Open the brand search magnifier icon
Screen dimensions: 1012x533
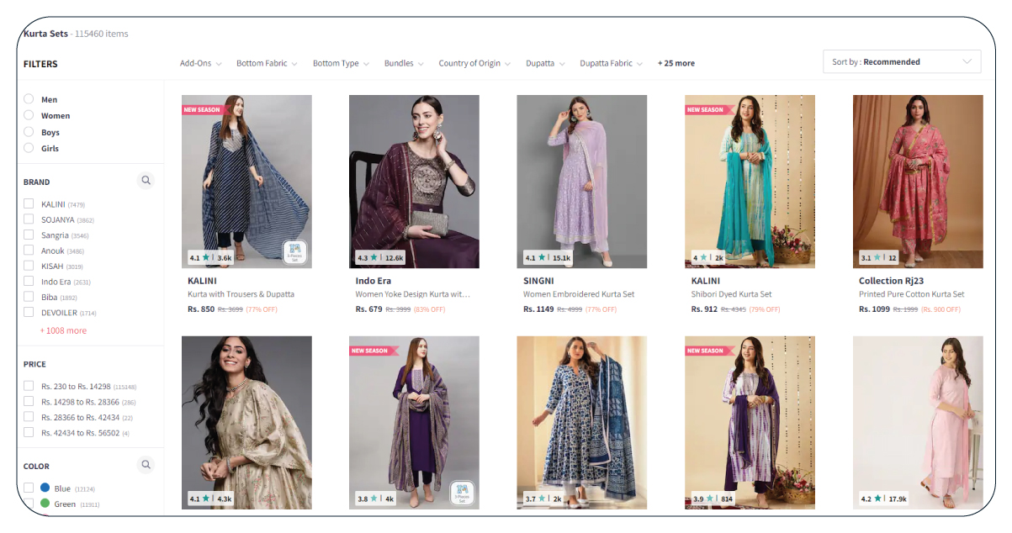click(146, 180)
